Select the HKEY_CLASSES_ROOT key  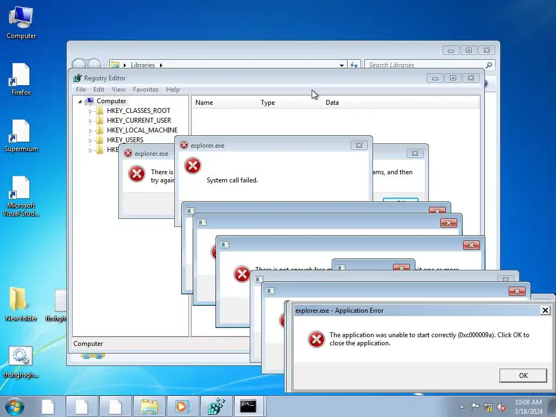[138, 111]
